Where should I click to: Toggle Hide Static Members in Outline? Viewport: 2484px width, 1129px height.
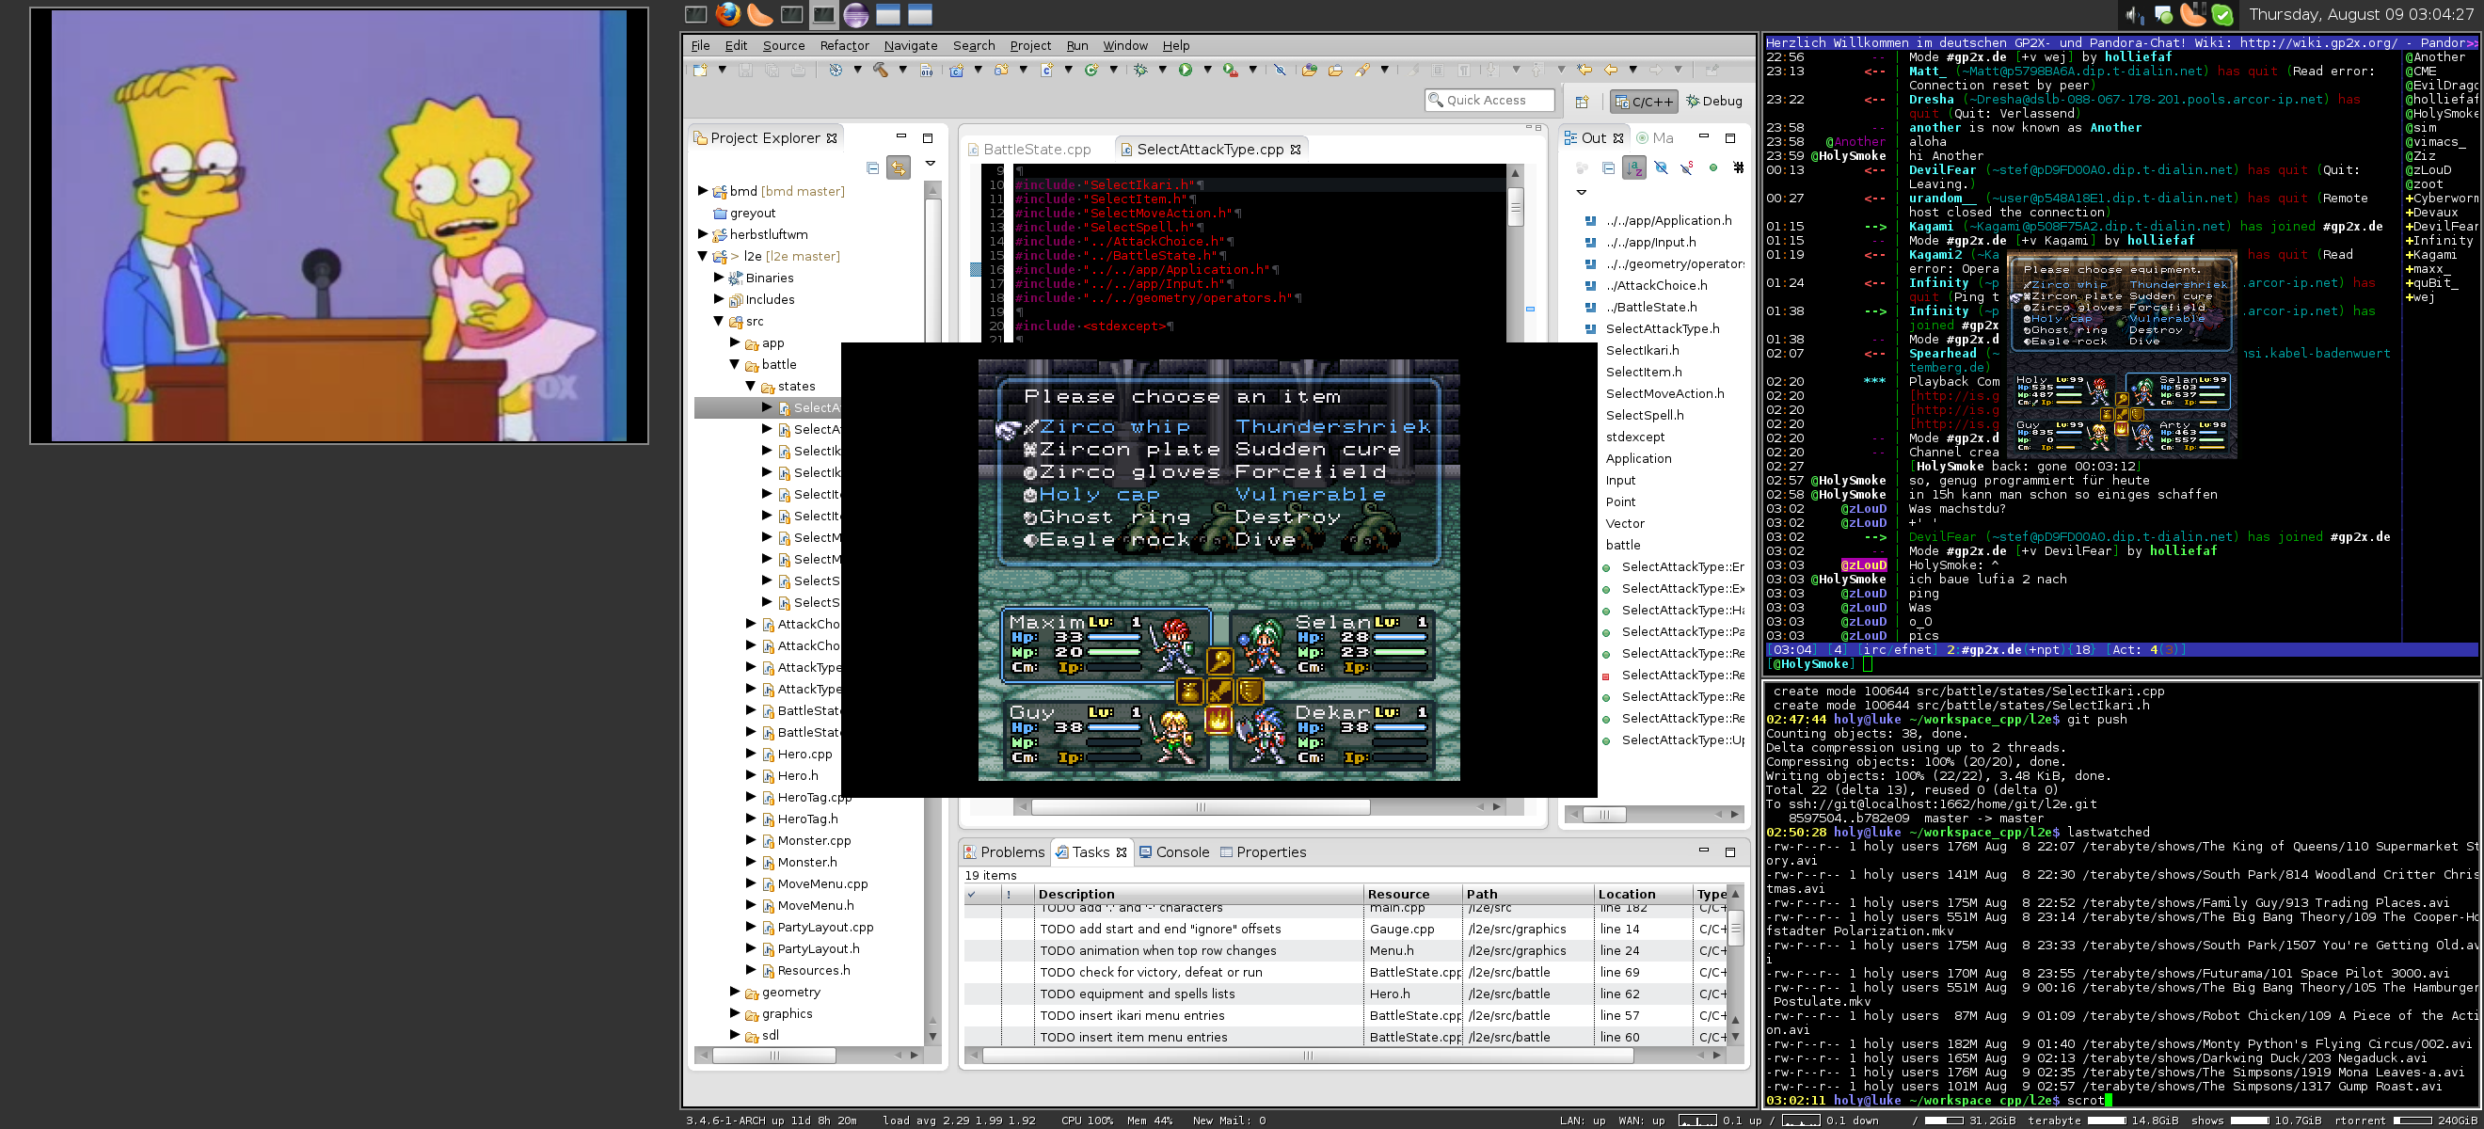point(1686,167)
